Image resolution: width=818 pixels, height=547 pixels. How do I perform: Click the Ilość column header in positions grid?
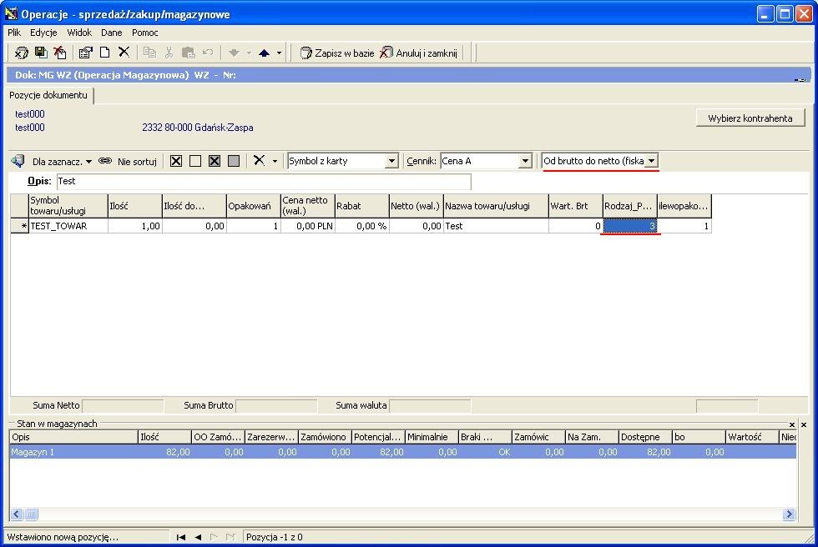[x=135, y=206]
